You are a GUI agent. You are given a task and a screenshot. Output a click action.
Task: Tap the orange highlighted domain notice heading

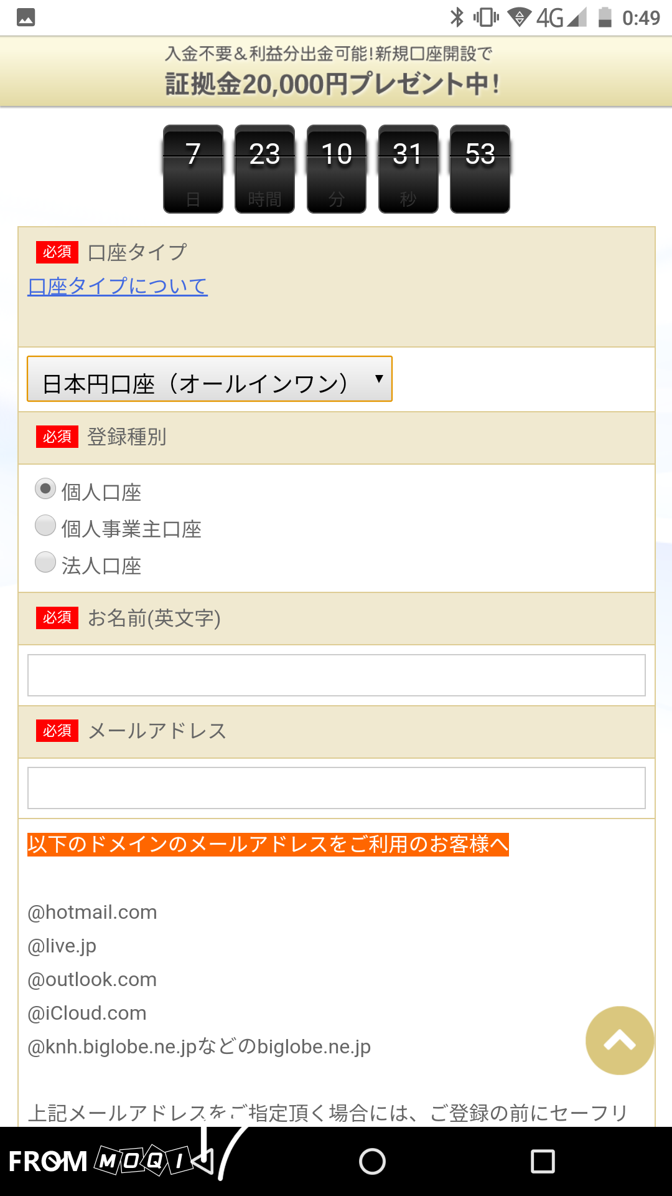[268, 845]
